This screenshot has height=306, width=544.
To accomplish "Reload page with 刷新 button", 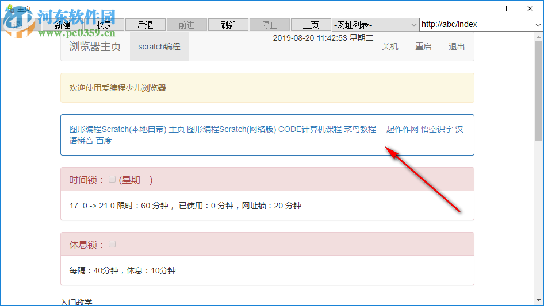I will pyautogui.click(x=228, y=25).
